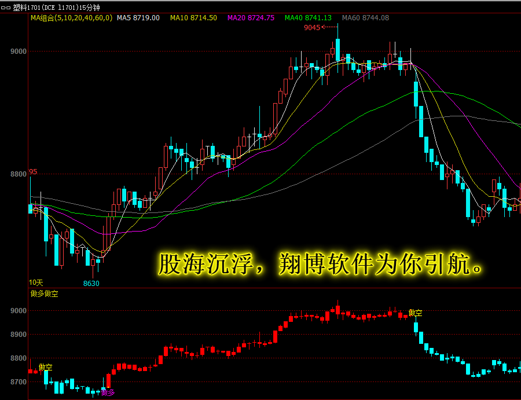Click the 8900 axis label in lower panel
The image size is (521, 400).
(19, 335)
